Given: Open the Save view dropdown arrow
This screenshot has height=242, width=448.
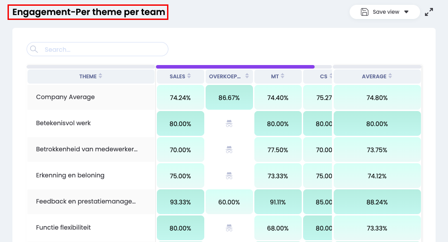Looking at the screenshot, I should pos(406,12).
